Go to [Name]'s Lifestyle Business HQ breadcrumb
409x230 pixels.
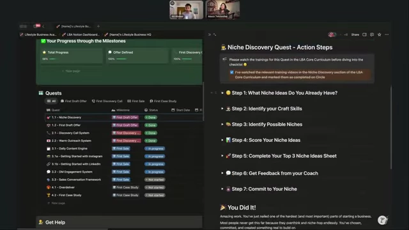click(x=128, y=34)
